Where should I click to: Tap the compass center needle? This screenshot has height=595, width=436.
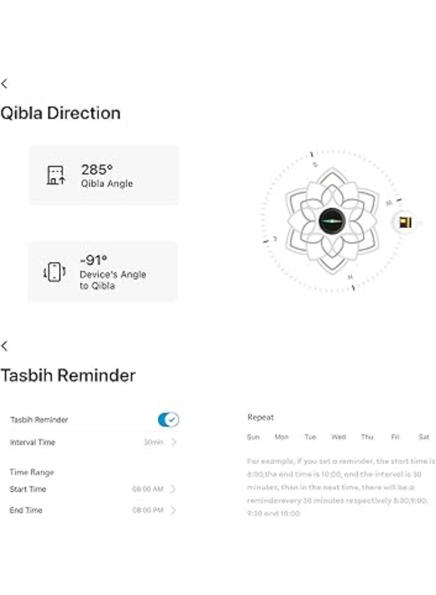(x=331, y=220)
